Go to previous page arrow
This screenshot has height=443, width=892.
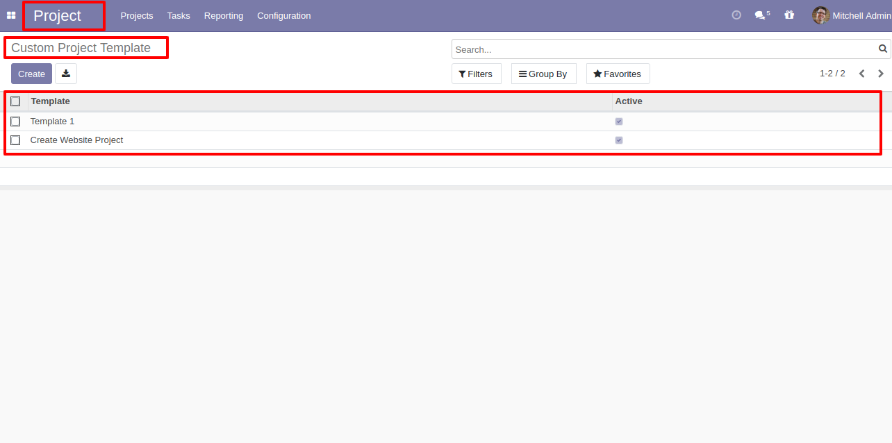[862, 74]
